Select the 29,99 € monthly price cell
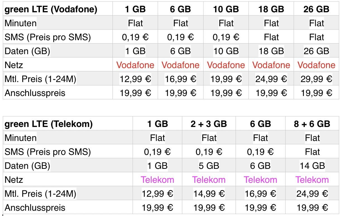340x216 pixels. [316, 79]
